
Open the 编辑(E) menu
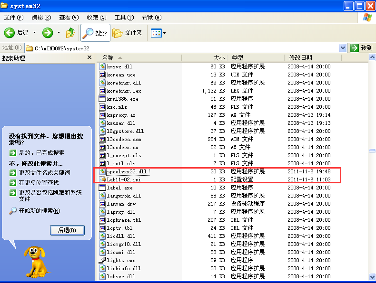pos(41,18)
